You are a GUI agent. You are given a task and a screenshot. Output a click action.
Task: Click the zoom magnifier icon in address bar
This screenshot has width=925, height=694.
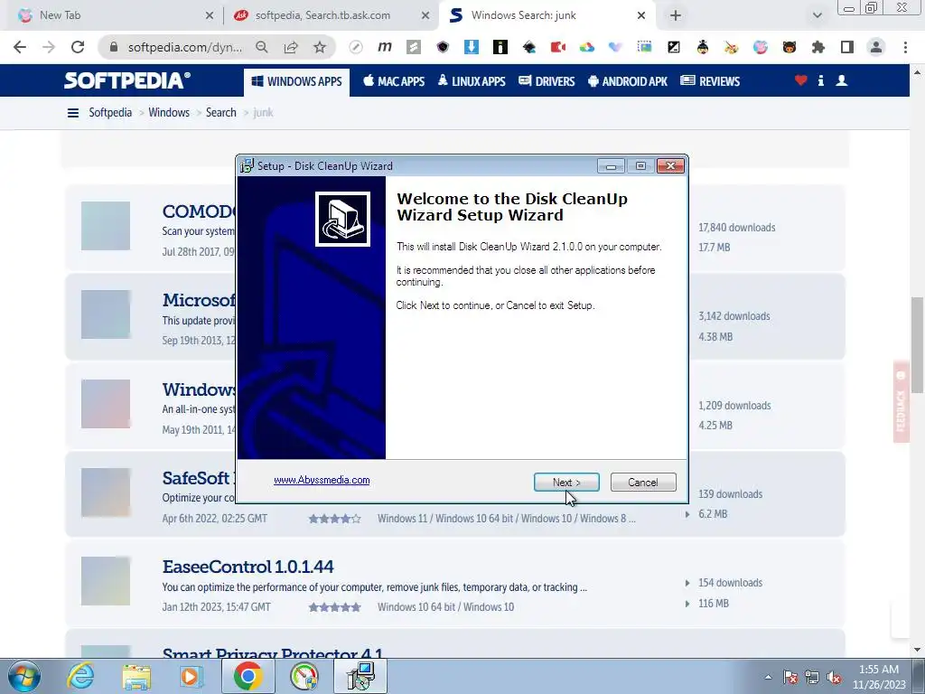[x=261, y=47]
